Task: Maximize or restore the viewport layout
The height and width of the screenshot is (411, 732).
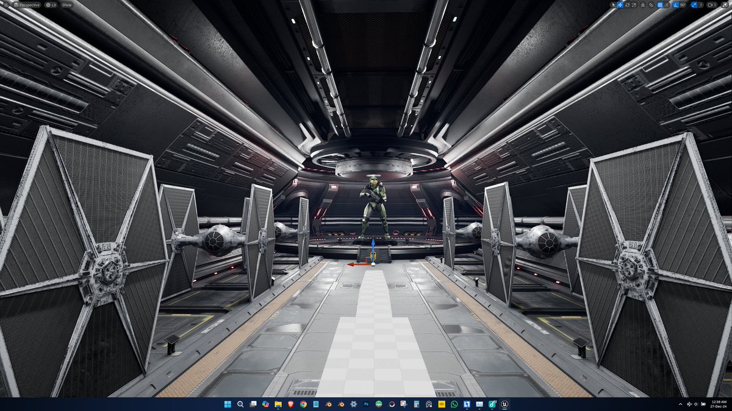Action: pyautogui.click(x=725, y=4)
